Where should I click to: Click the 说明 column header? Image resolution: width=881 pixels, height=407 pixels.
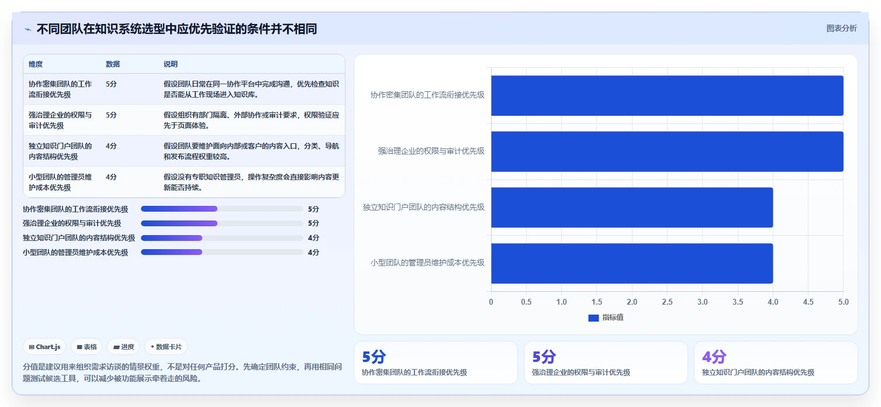point(171,64)
